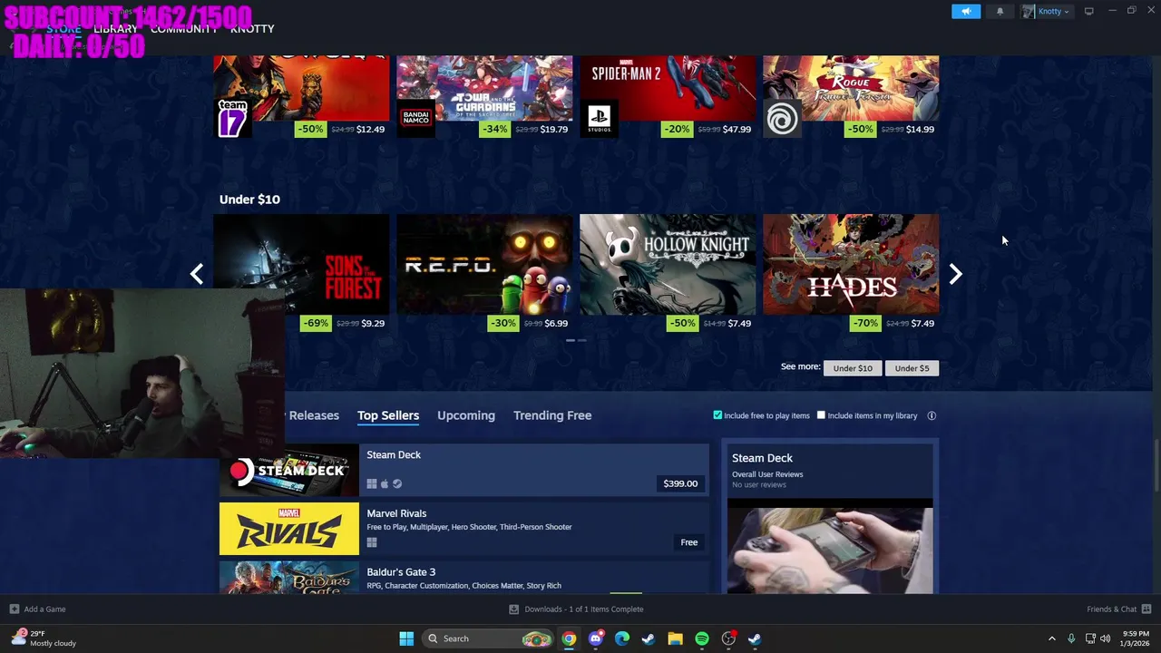
Task: Switch to the Releases tab
Action: [314, 415]
